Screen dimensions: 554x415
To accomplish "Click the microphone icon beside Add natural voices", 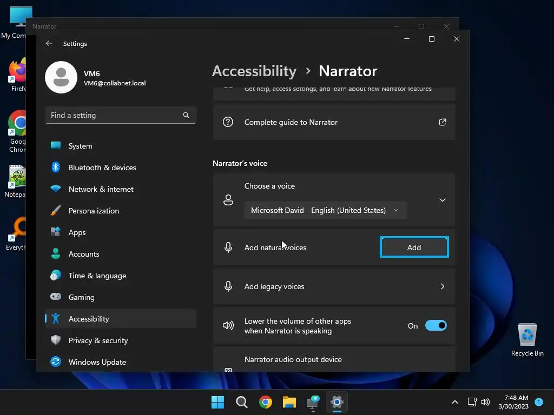I will 228,247.
